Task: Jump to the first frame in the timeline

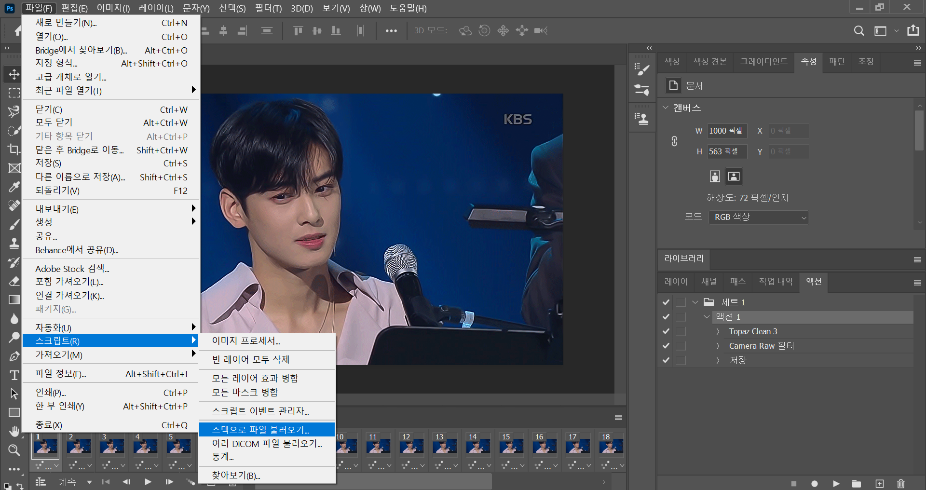Action: 106,482
